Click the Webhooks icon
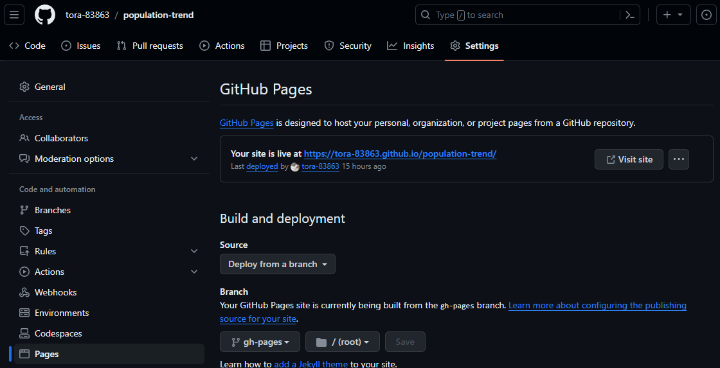Viewport: 720px width, 368px height. pos(24,292)
